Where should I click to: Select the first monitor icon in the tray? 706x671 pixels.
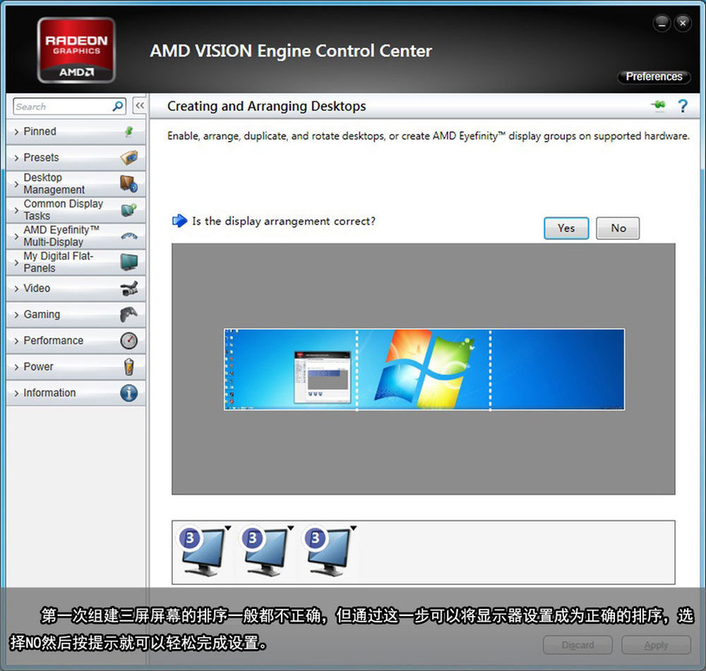[201, 551]
